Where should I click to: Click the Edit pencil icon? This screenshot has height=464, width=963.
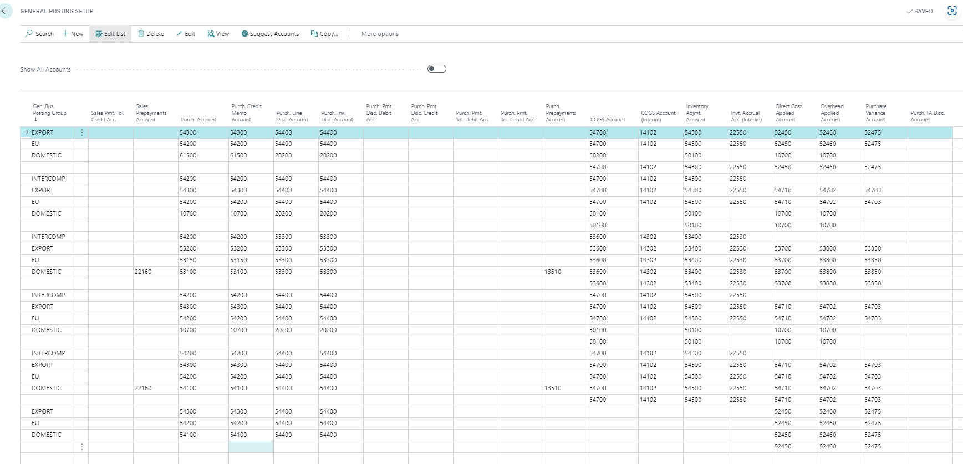(x=179, y=34)
